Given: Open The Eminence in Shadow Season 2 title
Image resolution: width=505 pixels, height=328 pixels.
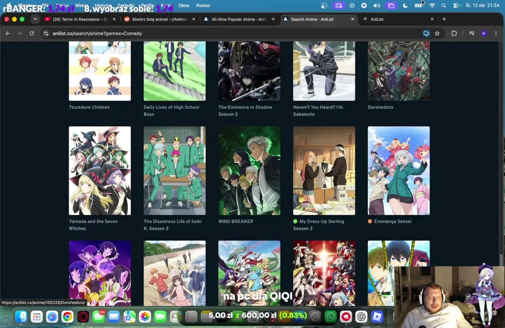Looking at the screenshot, I should pos(245,111).
